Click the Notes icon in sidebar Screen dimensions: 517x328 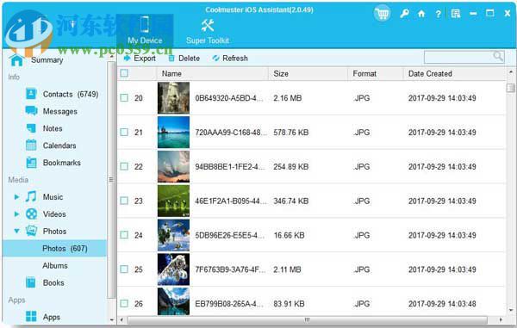click(x=31, y=128)
